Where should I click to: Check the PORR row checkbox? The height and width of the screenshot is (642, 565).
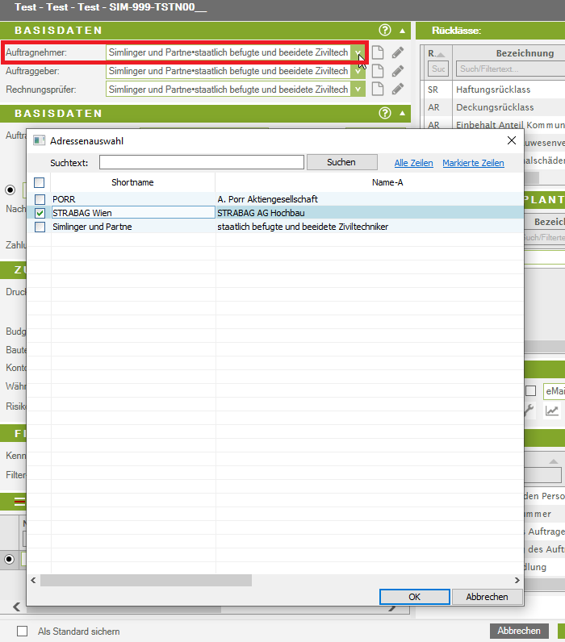coord(40,199)
